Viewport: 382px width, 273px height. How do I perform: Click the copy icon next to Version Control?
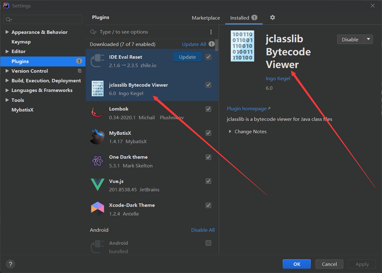click(80, 71)
